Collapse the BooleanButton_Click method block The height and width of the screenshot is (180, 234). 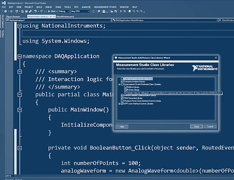pyautogui.click(x=19, y=148)
